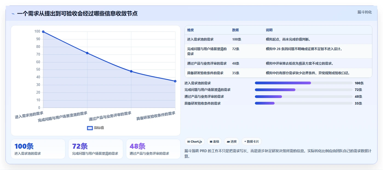Image resolution: width=383 pixels, height=170 pixels.
Task: Toggle the 指标值 legend box
Action: (x=90, y=128)
